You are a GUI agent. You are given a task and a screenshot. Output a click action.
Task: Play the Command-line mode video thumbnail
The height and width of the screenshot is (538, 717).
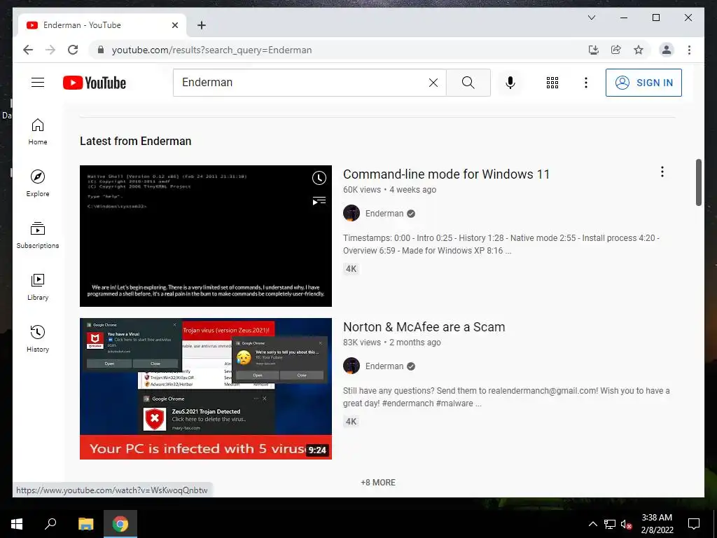[x=206, y=235]
